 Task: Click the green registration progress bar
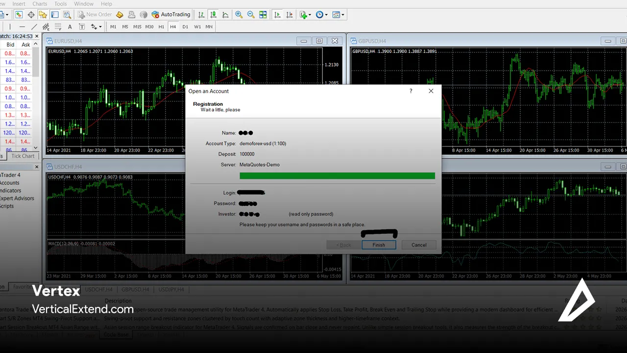[337, 176]
